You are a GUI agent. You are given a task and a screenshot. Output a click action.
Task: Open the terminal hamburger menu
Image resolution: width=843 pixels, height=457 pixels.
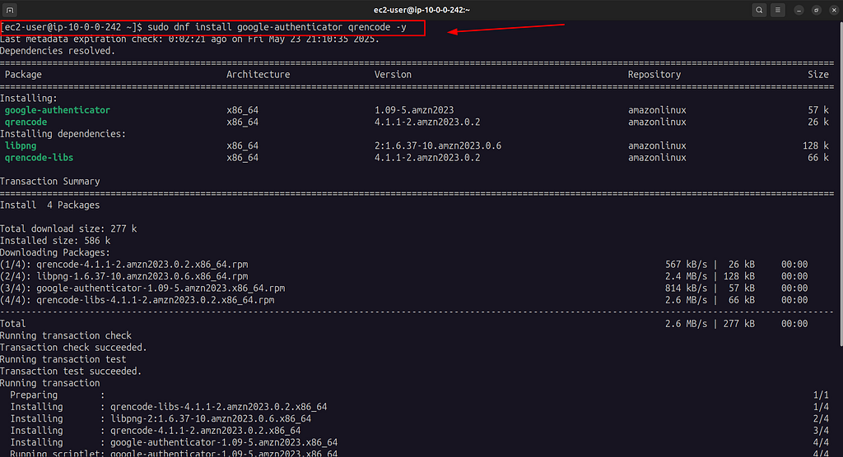(777, 10)
